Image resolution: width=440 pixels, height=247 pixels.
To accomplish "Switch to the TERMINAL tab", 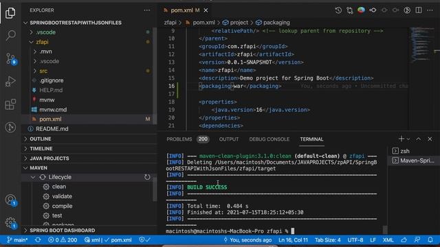I will [x=311, y=139].
